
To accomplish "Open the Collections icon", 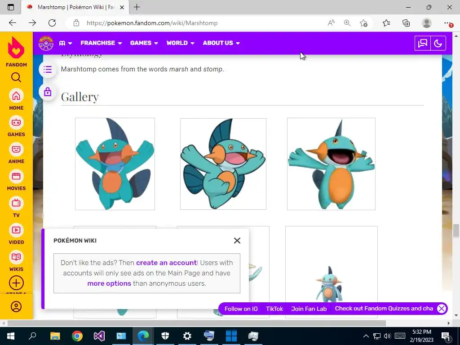I will [x=406, y=23].
